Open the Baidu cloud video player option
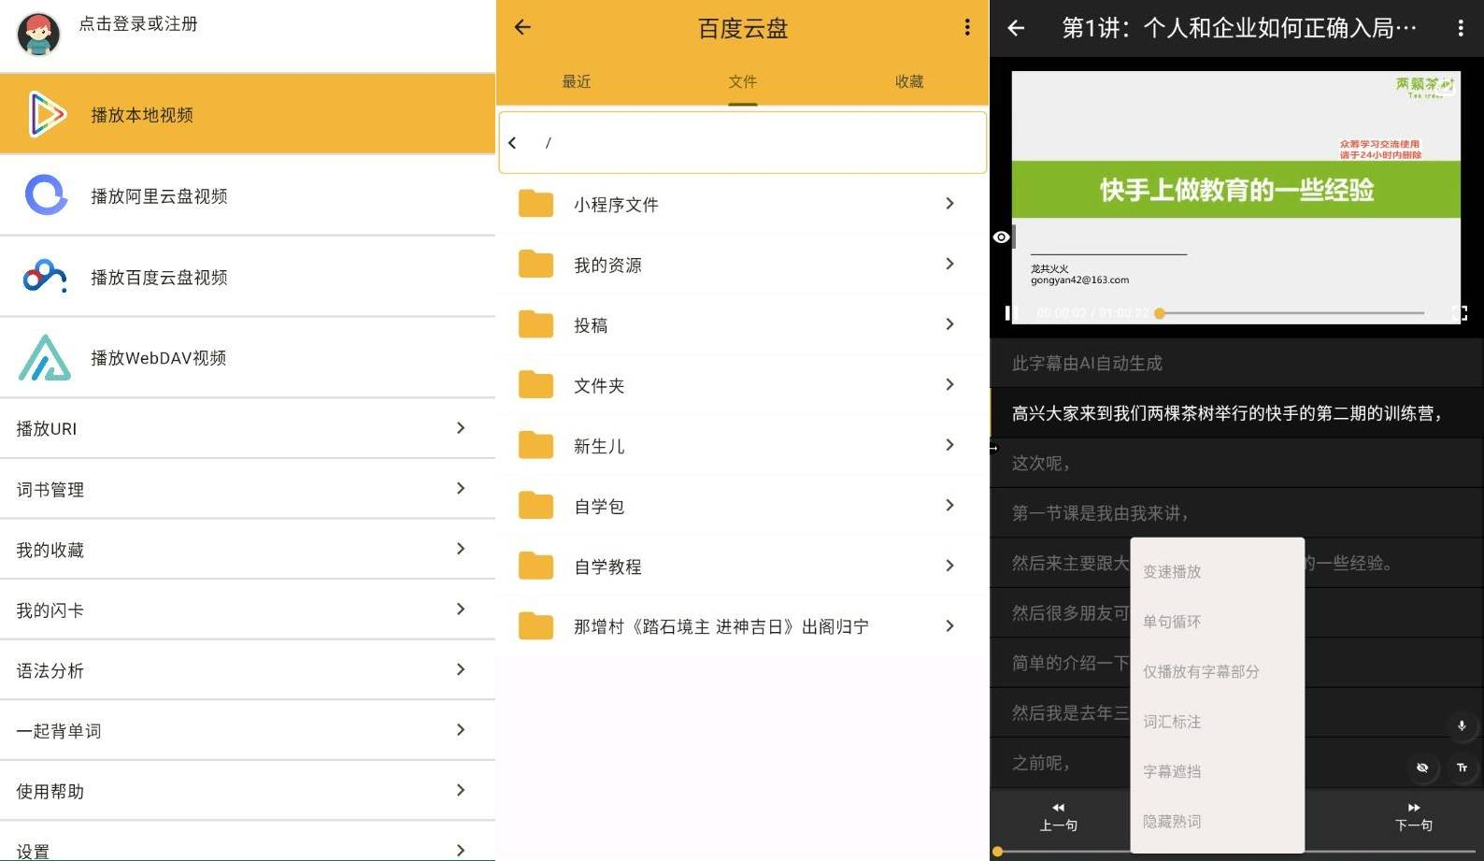Screen dimensions: 1484x861 tap(158, 278)
